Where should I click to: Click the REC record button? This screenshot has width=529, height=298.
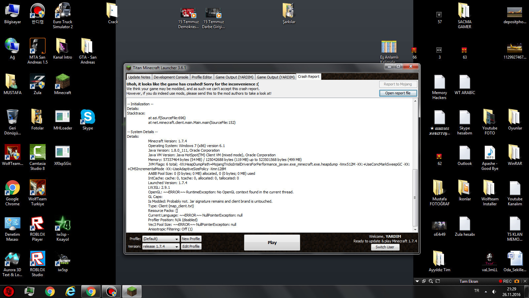pyautogui.click(x=505, y=281)
